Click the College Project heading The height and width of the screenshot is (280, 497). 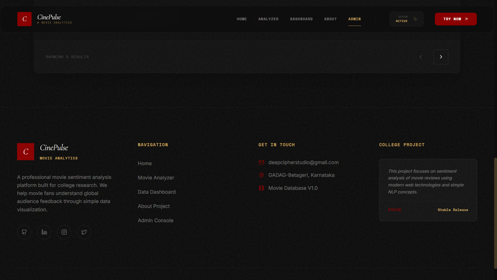tap(402, 145)
